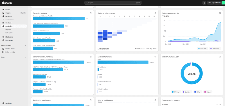Viewport: 225px width, 106px height.
Task: Toggle the Returning legend series
Action: pos(215,49)
